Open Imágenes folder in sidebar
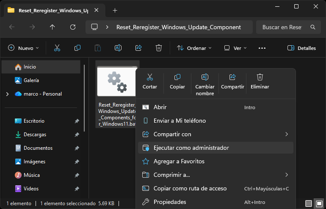This screenshot has height=209, width=326. click(x=41, y=162)
